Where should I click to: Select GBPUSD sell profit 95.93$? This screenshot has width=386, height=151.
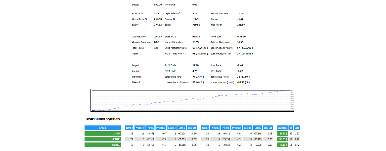coord(227,139)
